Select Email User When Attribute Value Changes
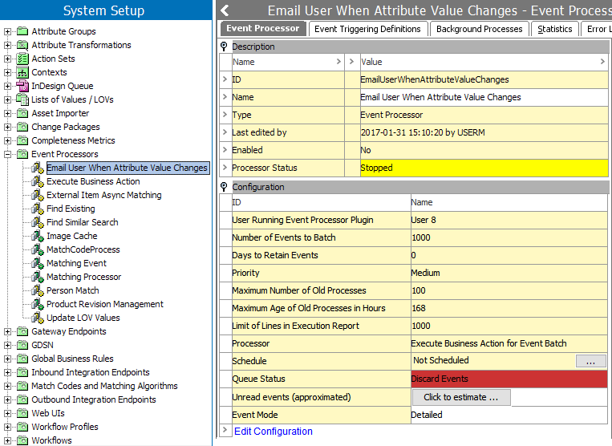Image resolution: width=612 pixels, height=446 pixels. (128, 168)
